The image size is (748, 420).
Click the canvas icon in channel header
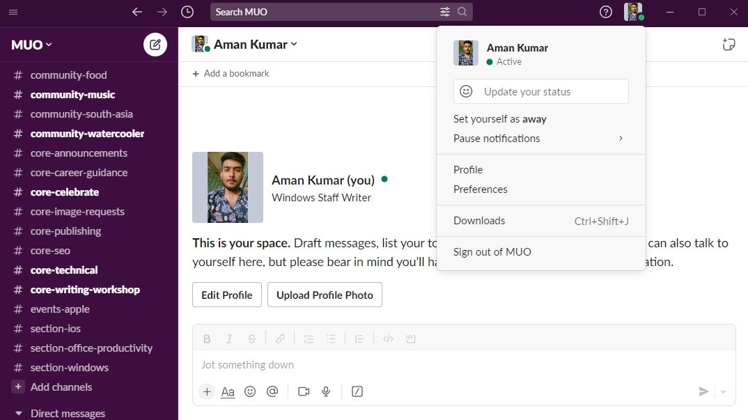[x=728, y=45]
